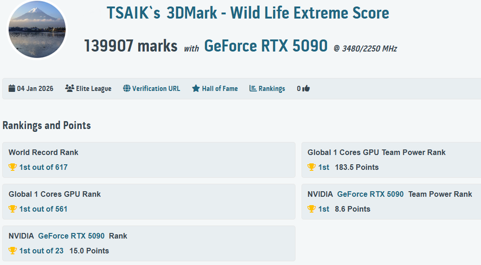Open the 3DMark - Wild Life Extreme benchmark link

[277, 13]
